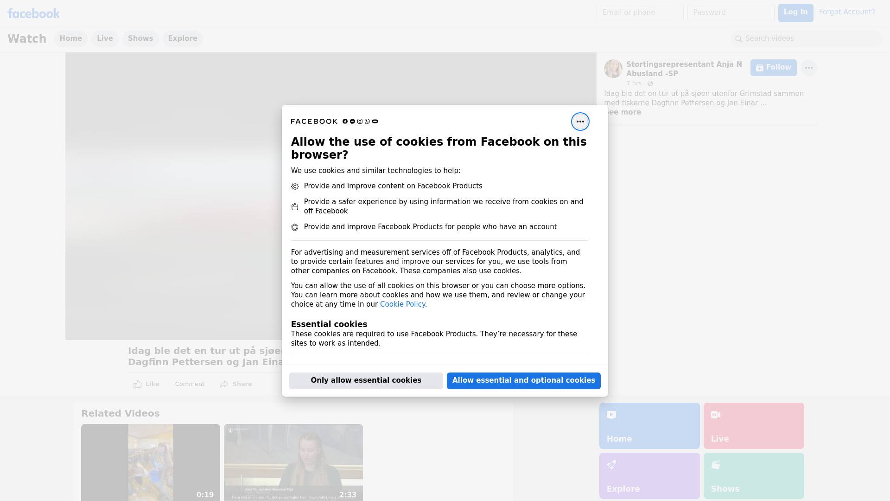The image size is (890, 501).
Task: Expand post text with See more
Action: 625,112
